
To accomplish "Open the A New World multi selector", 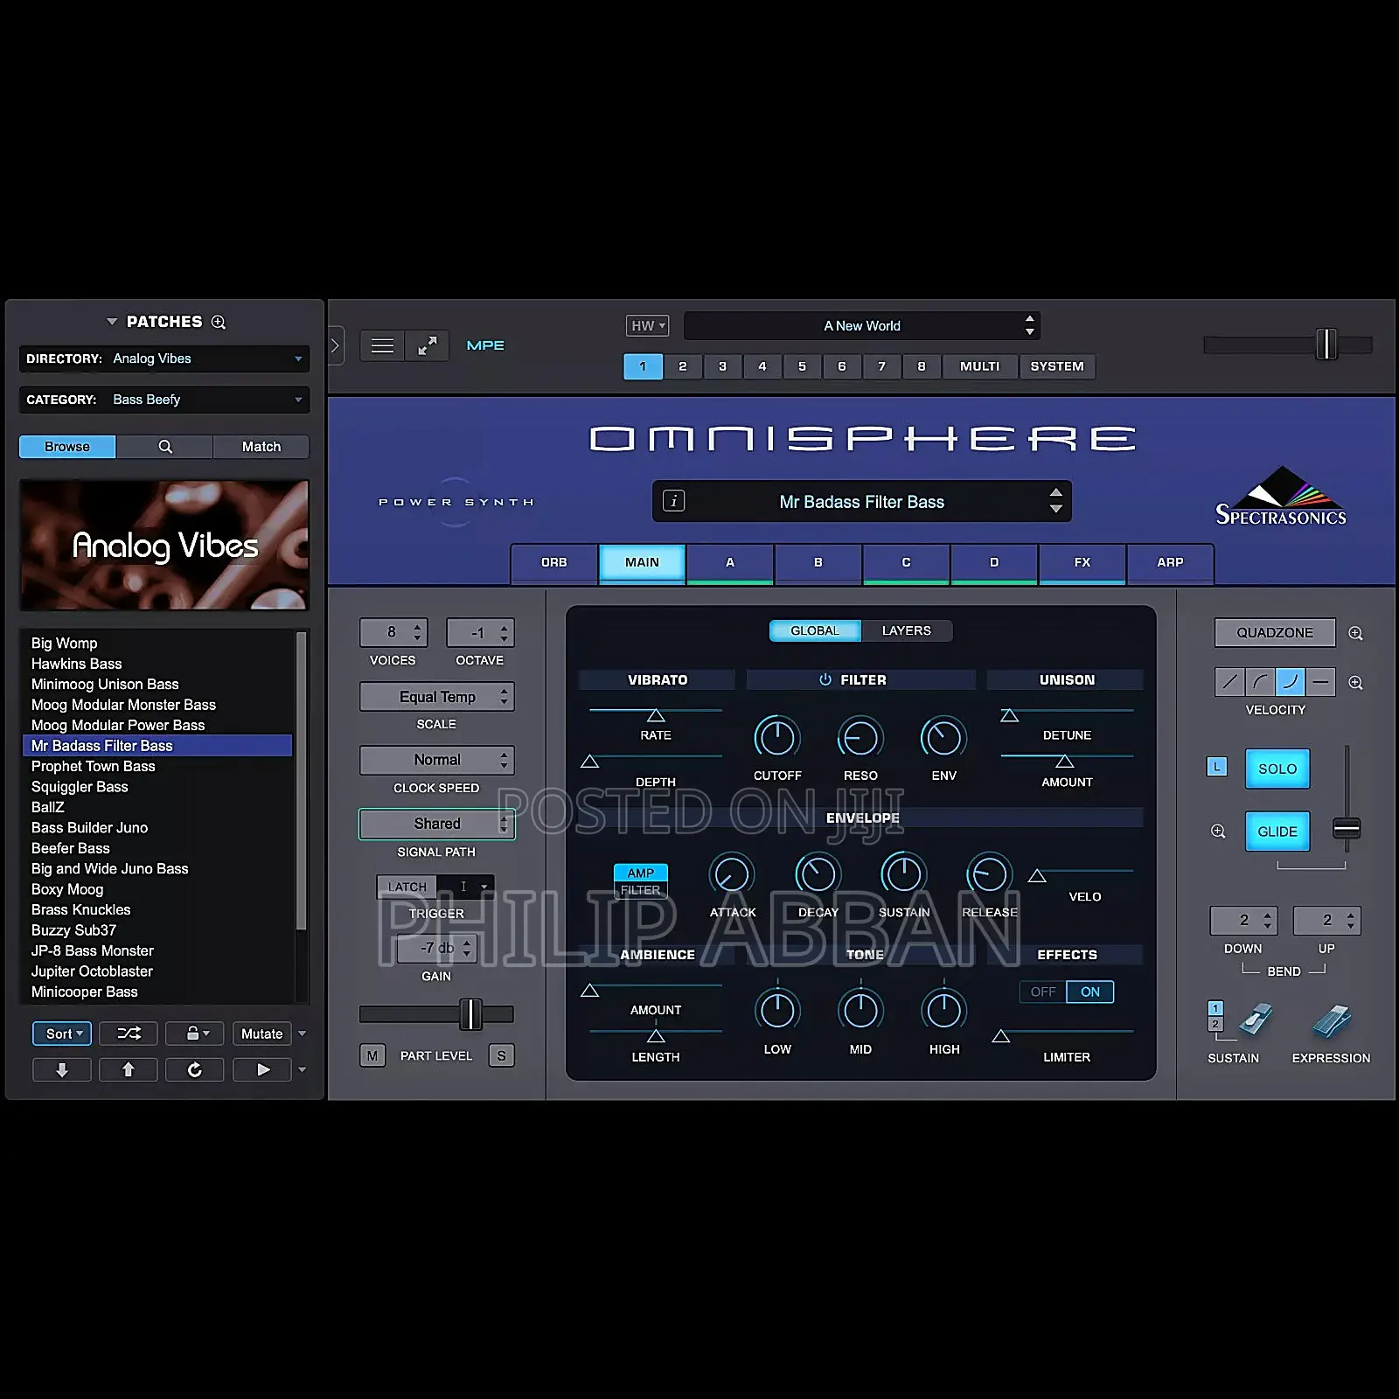I will (x=862, y=325).
